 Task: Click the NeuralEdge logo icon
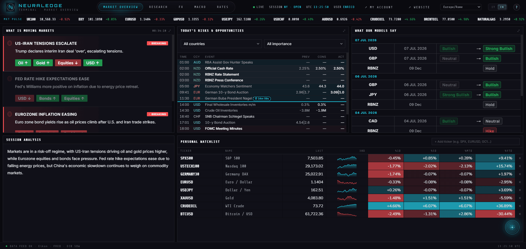click(x=10, y=7)
